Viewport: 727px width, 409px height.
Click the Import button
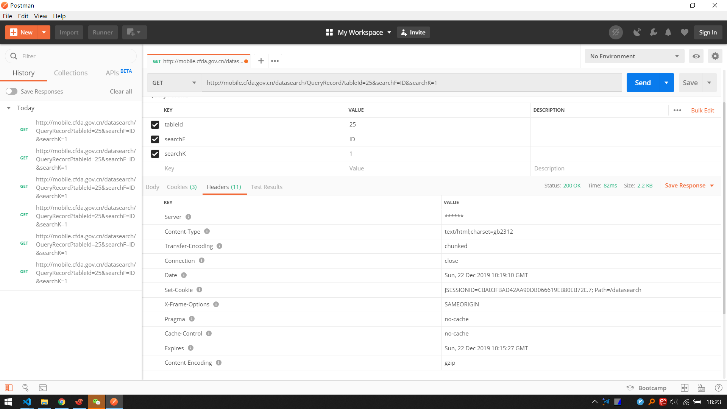[x=69, y=33]
